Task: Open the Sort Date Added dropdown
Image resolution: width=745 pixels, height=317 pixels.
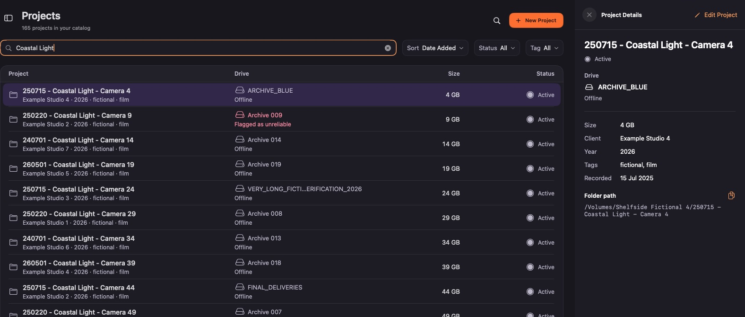Action: 435,48
